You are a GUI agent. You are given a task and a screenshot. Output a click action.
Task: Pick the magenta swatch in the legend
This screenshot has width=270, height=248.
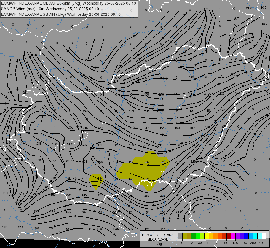[233, 236]
